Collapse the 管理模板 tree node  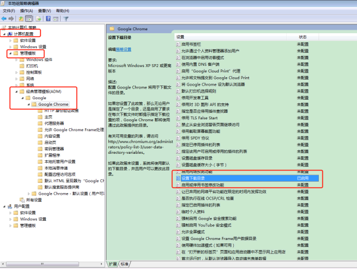[9, 53]
